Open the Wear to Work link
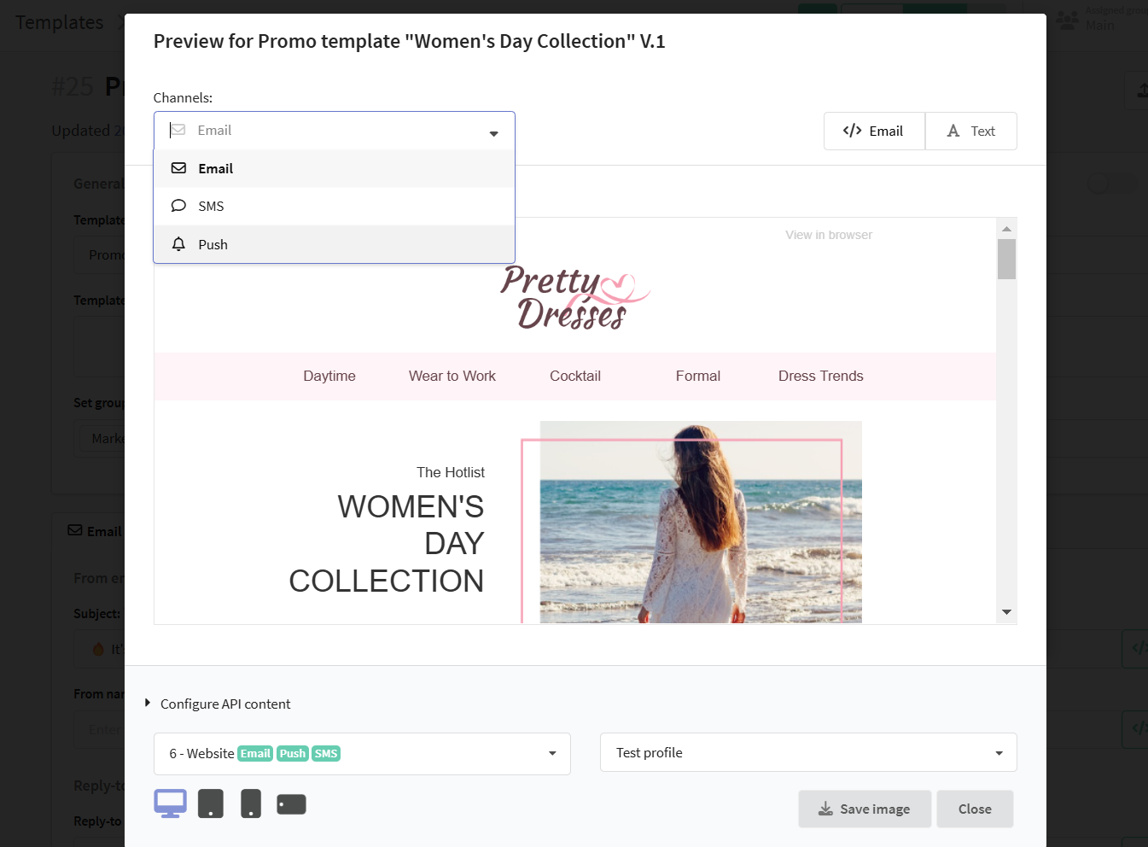Viewport: 1148px width, 847px height. [x=452, y=376]
